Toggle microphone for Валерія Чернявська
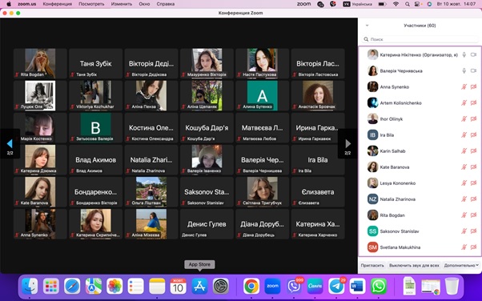 [x=464, y=70]
